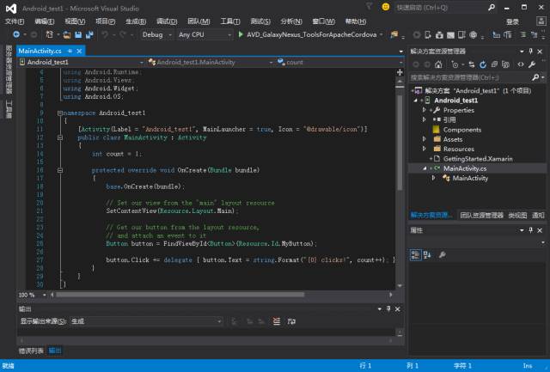Click the Open File folder icon
550x372 pixels.
tap(67, 34)
